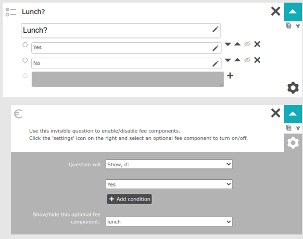Remove the fee component question
Screen dimensions: 303x239
coord(275,113)
